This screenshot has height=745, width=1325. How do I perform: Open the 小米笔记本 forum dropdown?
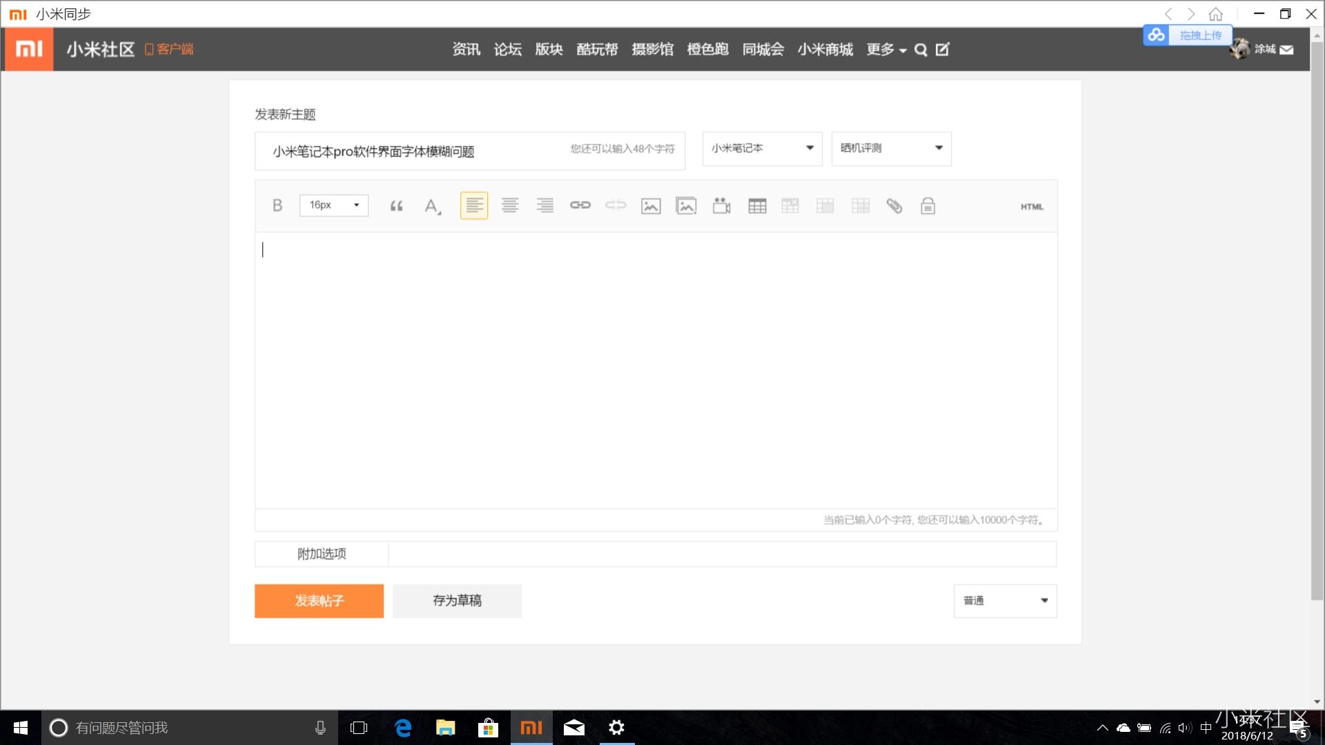761,148
